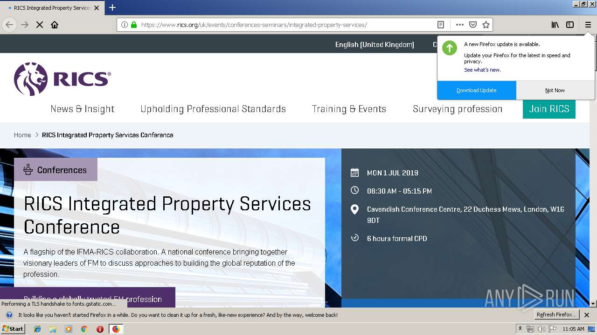The width and height of the screenshot is (597, 335).
Task: Open the Library icon
Action: click(x=555, y=25)
